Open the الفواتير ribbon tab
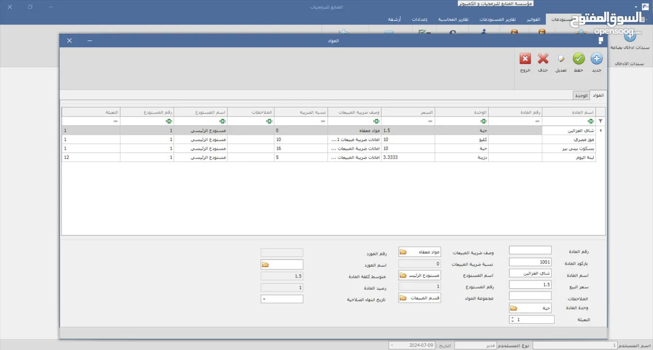Image resolution: width=653 pixels, height=350 pixels. click(533, 19)
